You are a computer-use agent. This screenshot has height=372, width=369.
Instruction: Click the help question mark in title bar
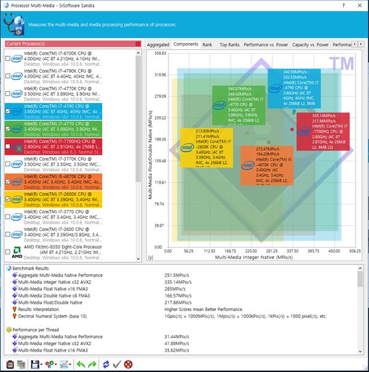click(x=343, y=6)
